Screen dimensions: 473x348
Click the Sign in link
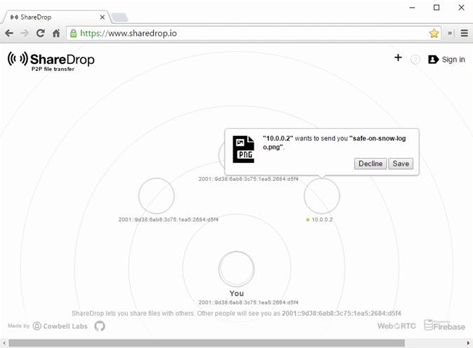point(447,60)
